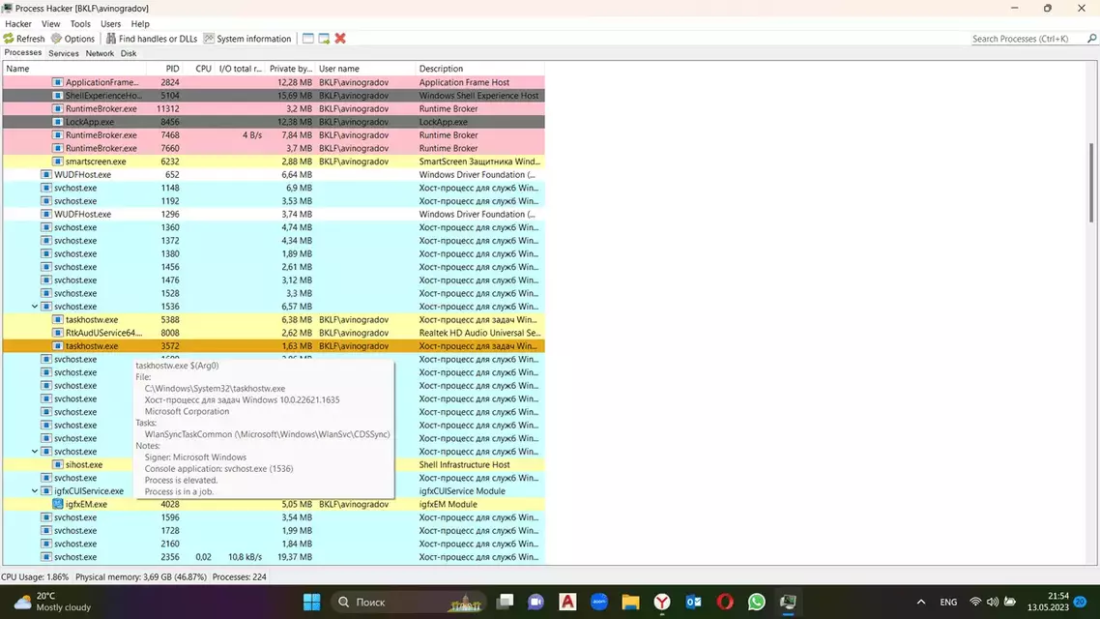The image size is (1100, 619).
Task: Click the "Processes: 224" status entry
Action: pyautogui.click(x=239, y=576)
